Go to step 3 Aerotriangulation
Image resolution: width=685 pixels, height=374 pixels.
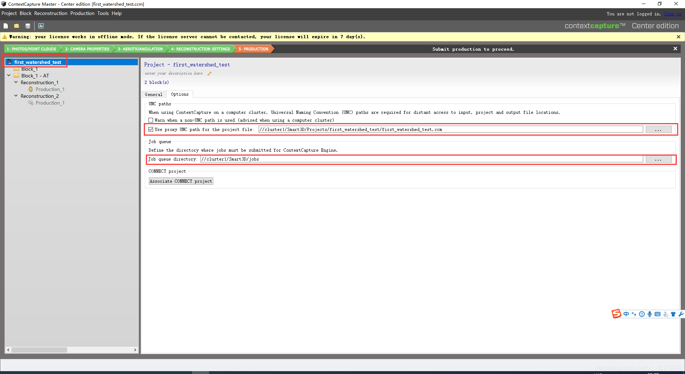click(x=140, y=49)
